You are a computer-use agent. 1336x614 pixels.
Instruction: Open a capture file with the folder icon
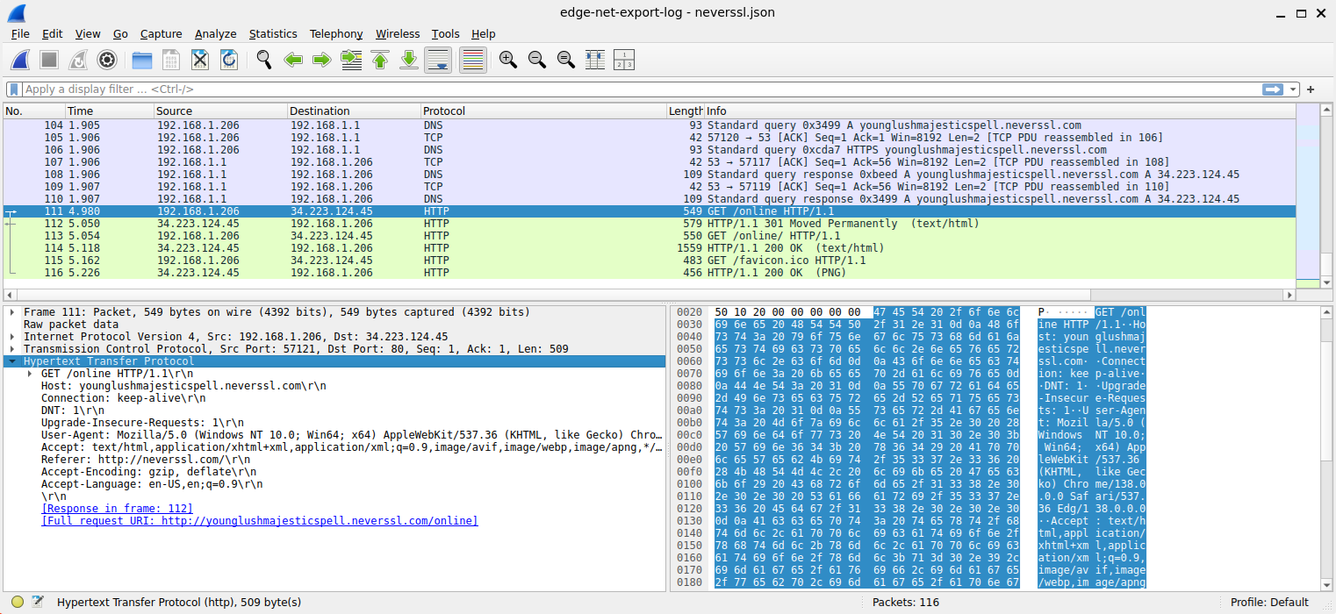pyautogui.click(x=142, y=60)
